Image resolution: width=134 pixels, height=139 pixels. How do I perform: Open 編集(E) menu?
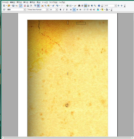point(12,2)
